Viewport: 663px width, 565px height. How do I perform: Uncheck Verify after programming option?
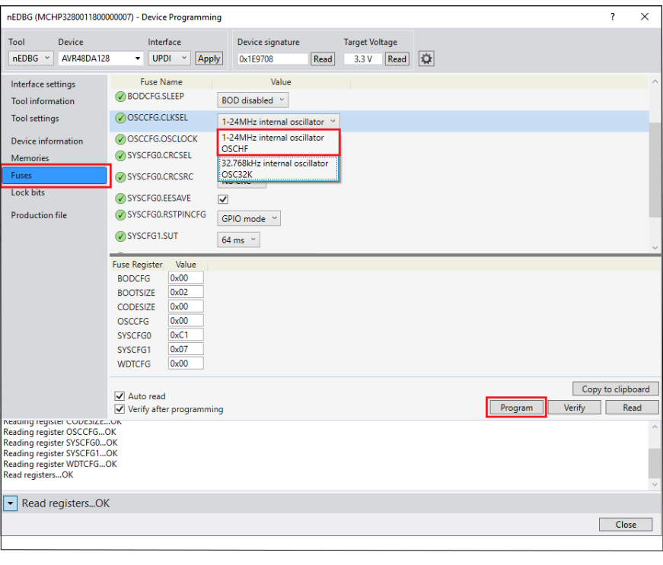pyautogui.click(x=119, y=409)
